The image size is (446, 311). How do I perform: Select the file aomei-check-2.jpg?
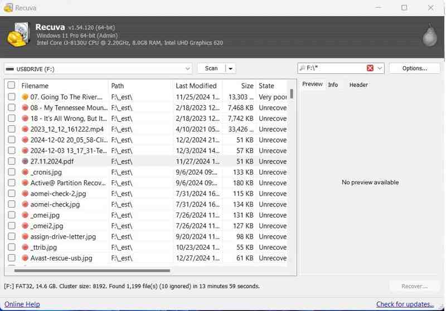pos(58,194)
